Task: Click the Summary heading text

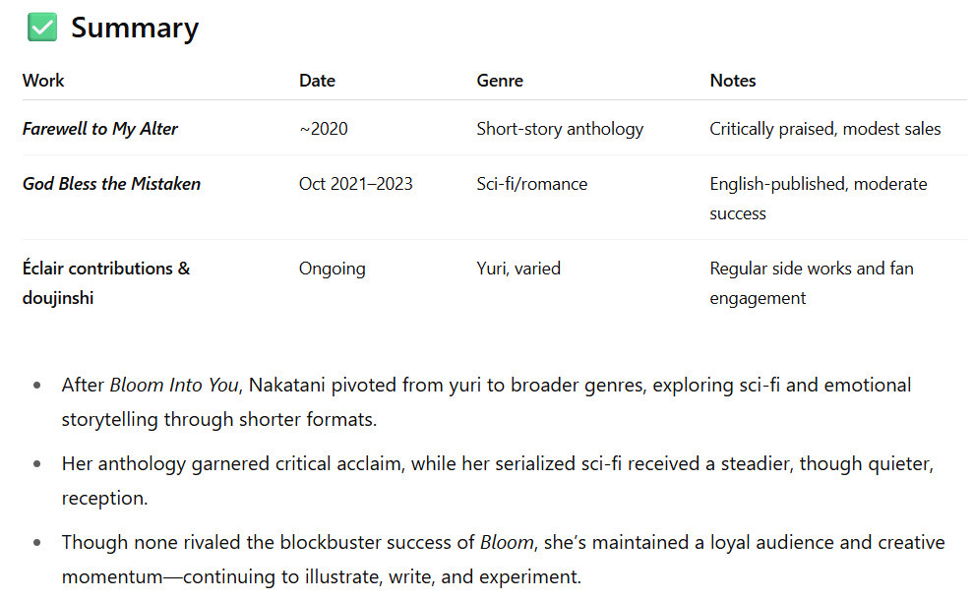Action: [135, 28]
